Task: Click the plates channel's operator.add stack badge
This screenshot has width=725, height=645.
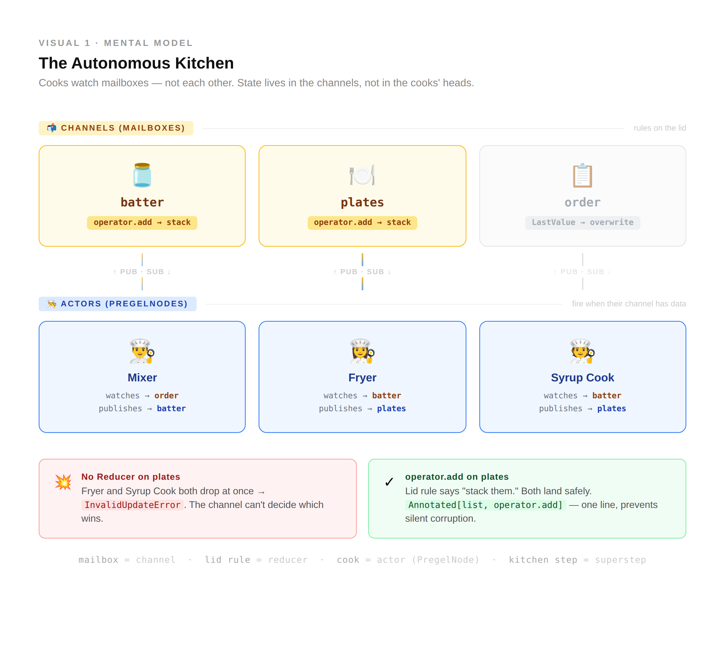Action: click(362, 223)
